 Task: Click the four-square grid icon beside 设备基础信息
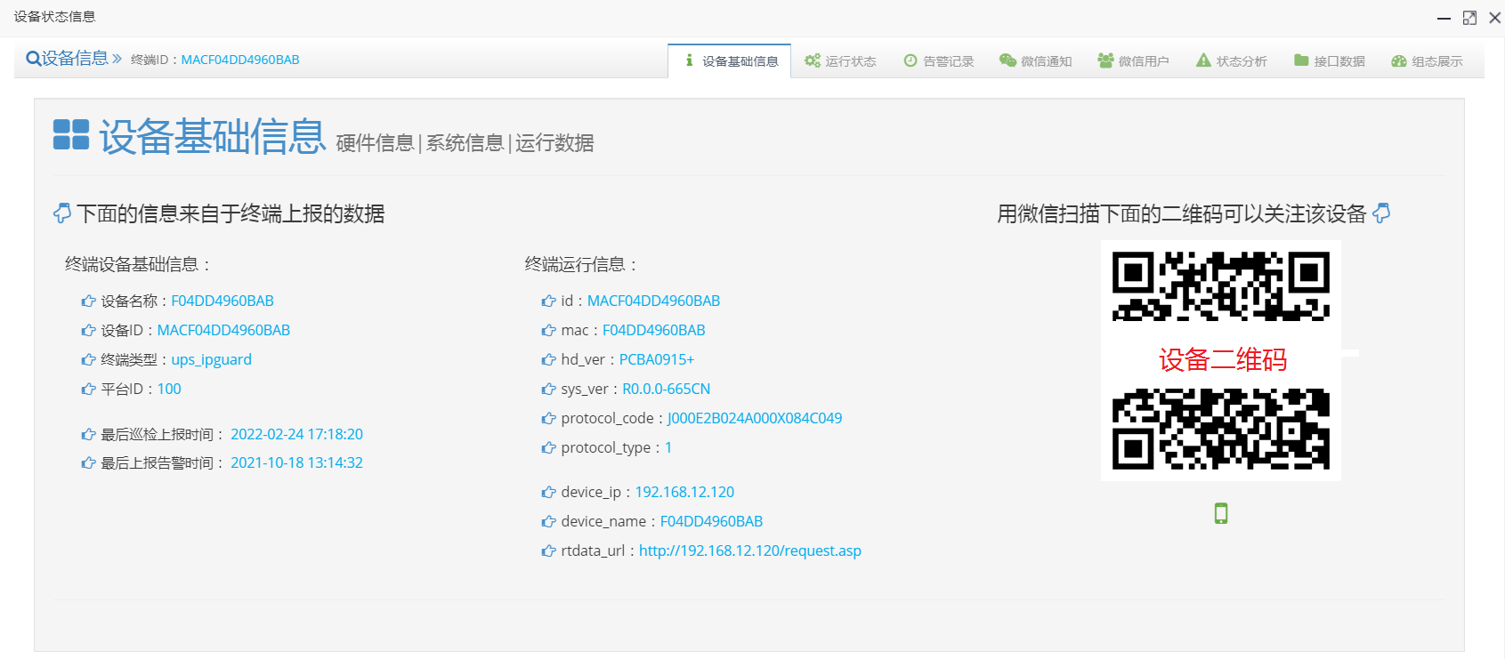[71, 135]
